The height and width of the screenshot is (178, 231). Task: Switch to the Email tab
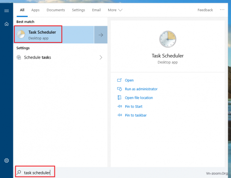[x=97, y=10]
